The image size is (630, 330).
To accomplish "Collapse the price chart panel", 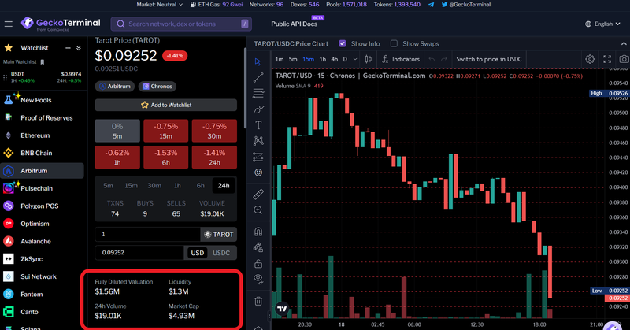I will 624,43.
